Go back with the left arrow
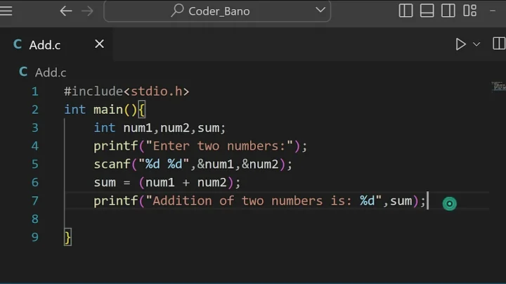This screenshot has height=284, width=506. click(x=66, y=11)
